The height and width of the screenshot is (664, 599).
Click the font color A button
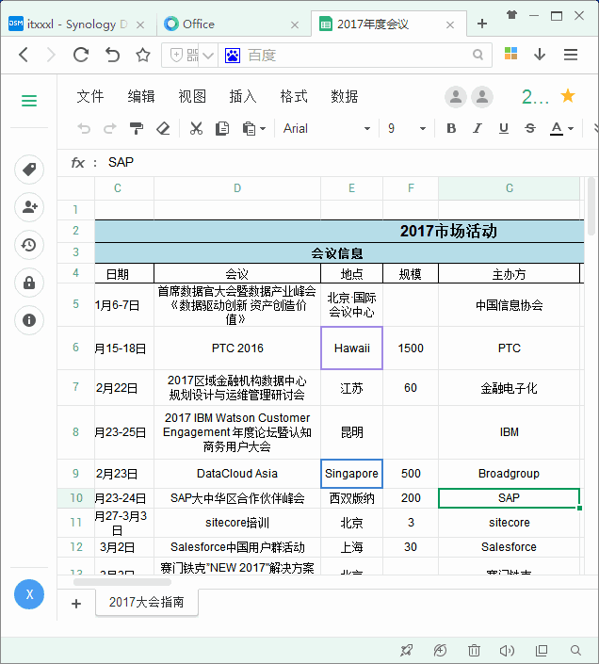click(557, 128)
